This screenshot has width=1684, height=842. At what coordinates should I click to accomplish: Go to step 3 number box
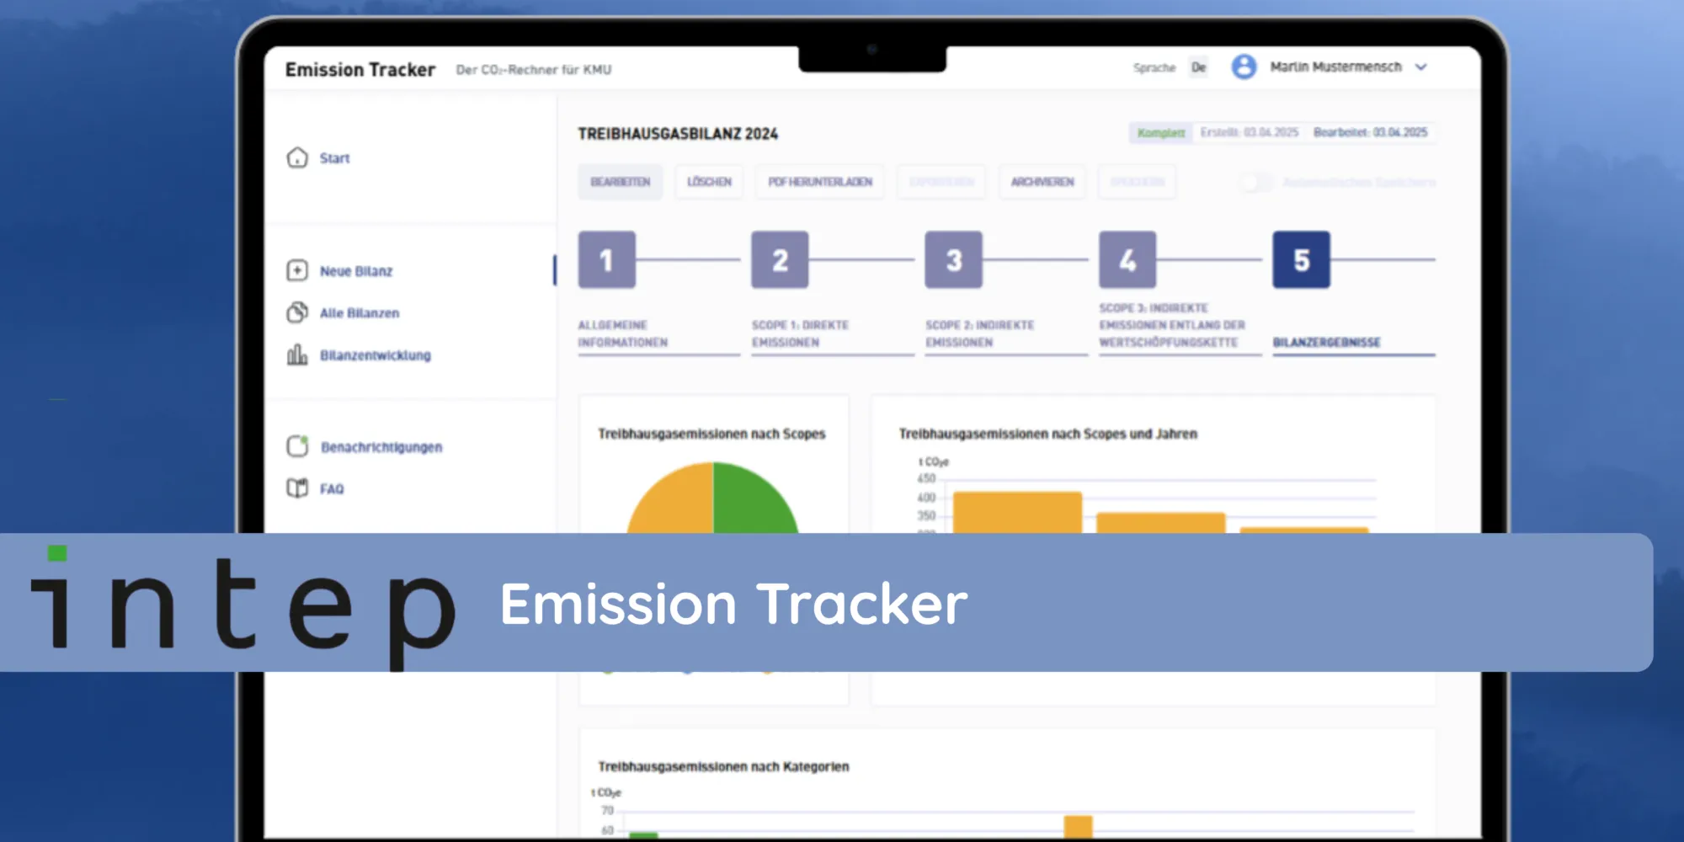point(954,260)
